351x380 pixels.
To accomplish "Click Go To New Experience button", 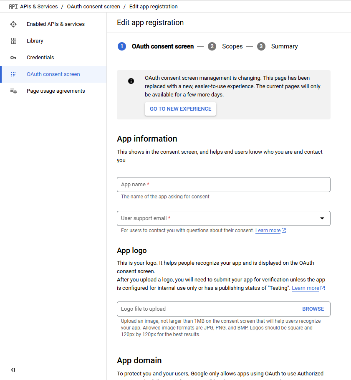I will point(180,109).
